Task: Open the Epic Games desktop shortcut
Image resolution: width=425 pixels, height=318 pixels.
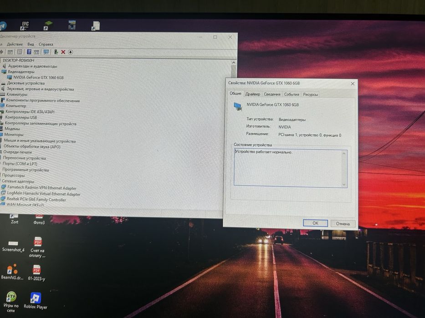Action: [25, 26]
